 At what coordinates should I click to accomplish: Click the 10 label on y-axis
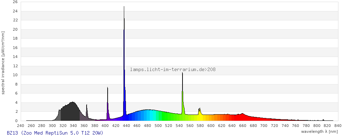click(x=15, y=75)
